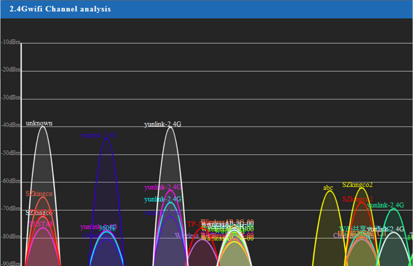Select the magenta 'TESTAP' label

click(41, 224)
